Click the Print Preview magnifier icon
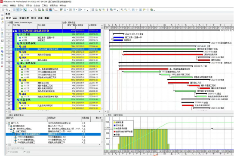This screenshot has height=156, width=234. [7, 10]
